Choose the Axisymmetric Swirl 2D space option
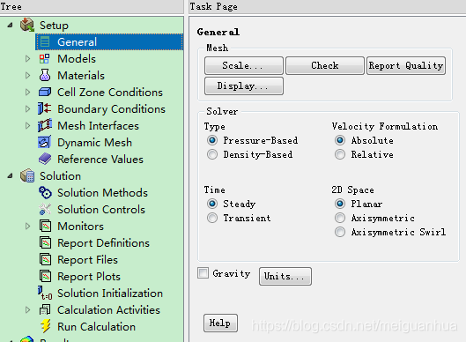This screenshot has width=466, height=342. click(x=340, y=232)
